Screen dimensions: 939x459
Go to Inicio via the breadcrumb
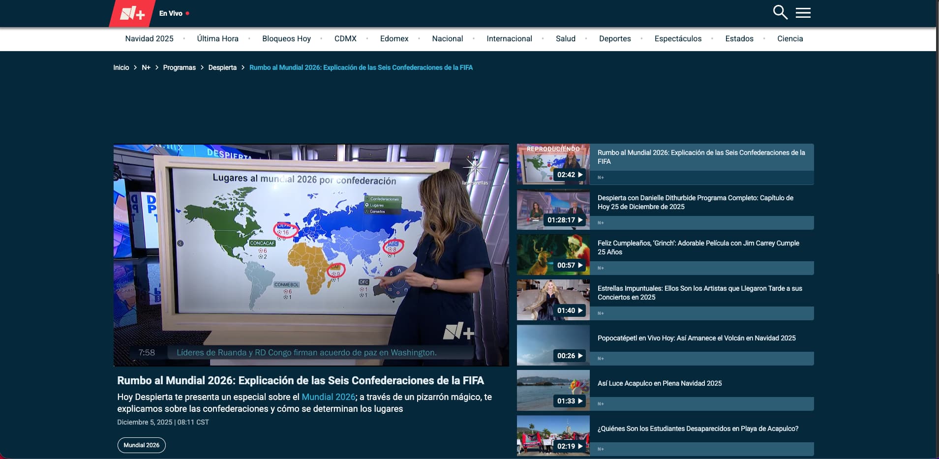[121, 67]
